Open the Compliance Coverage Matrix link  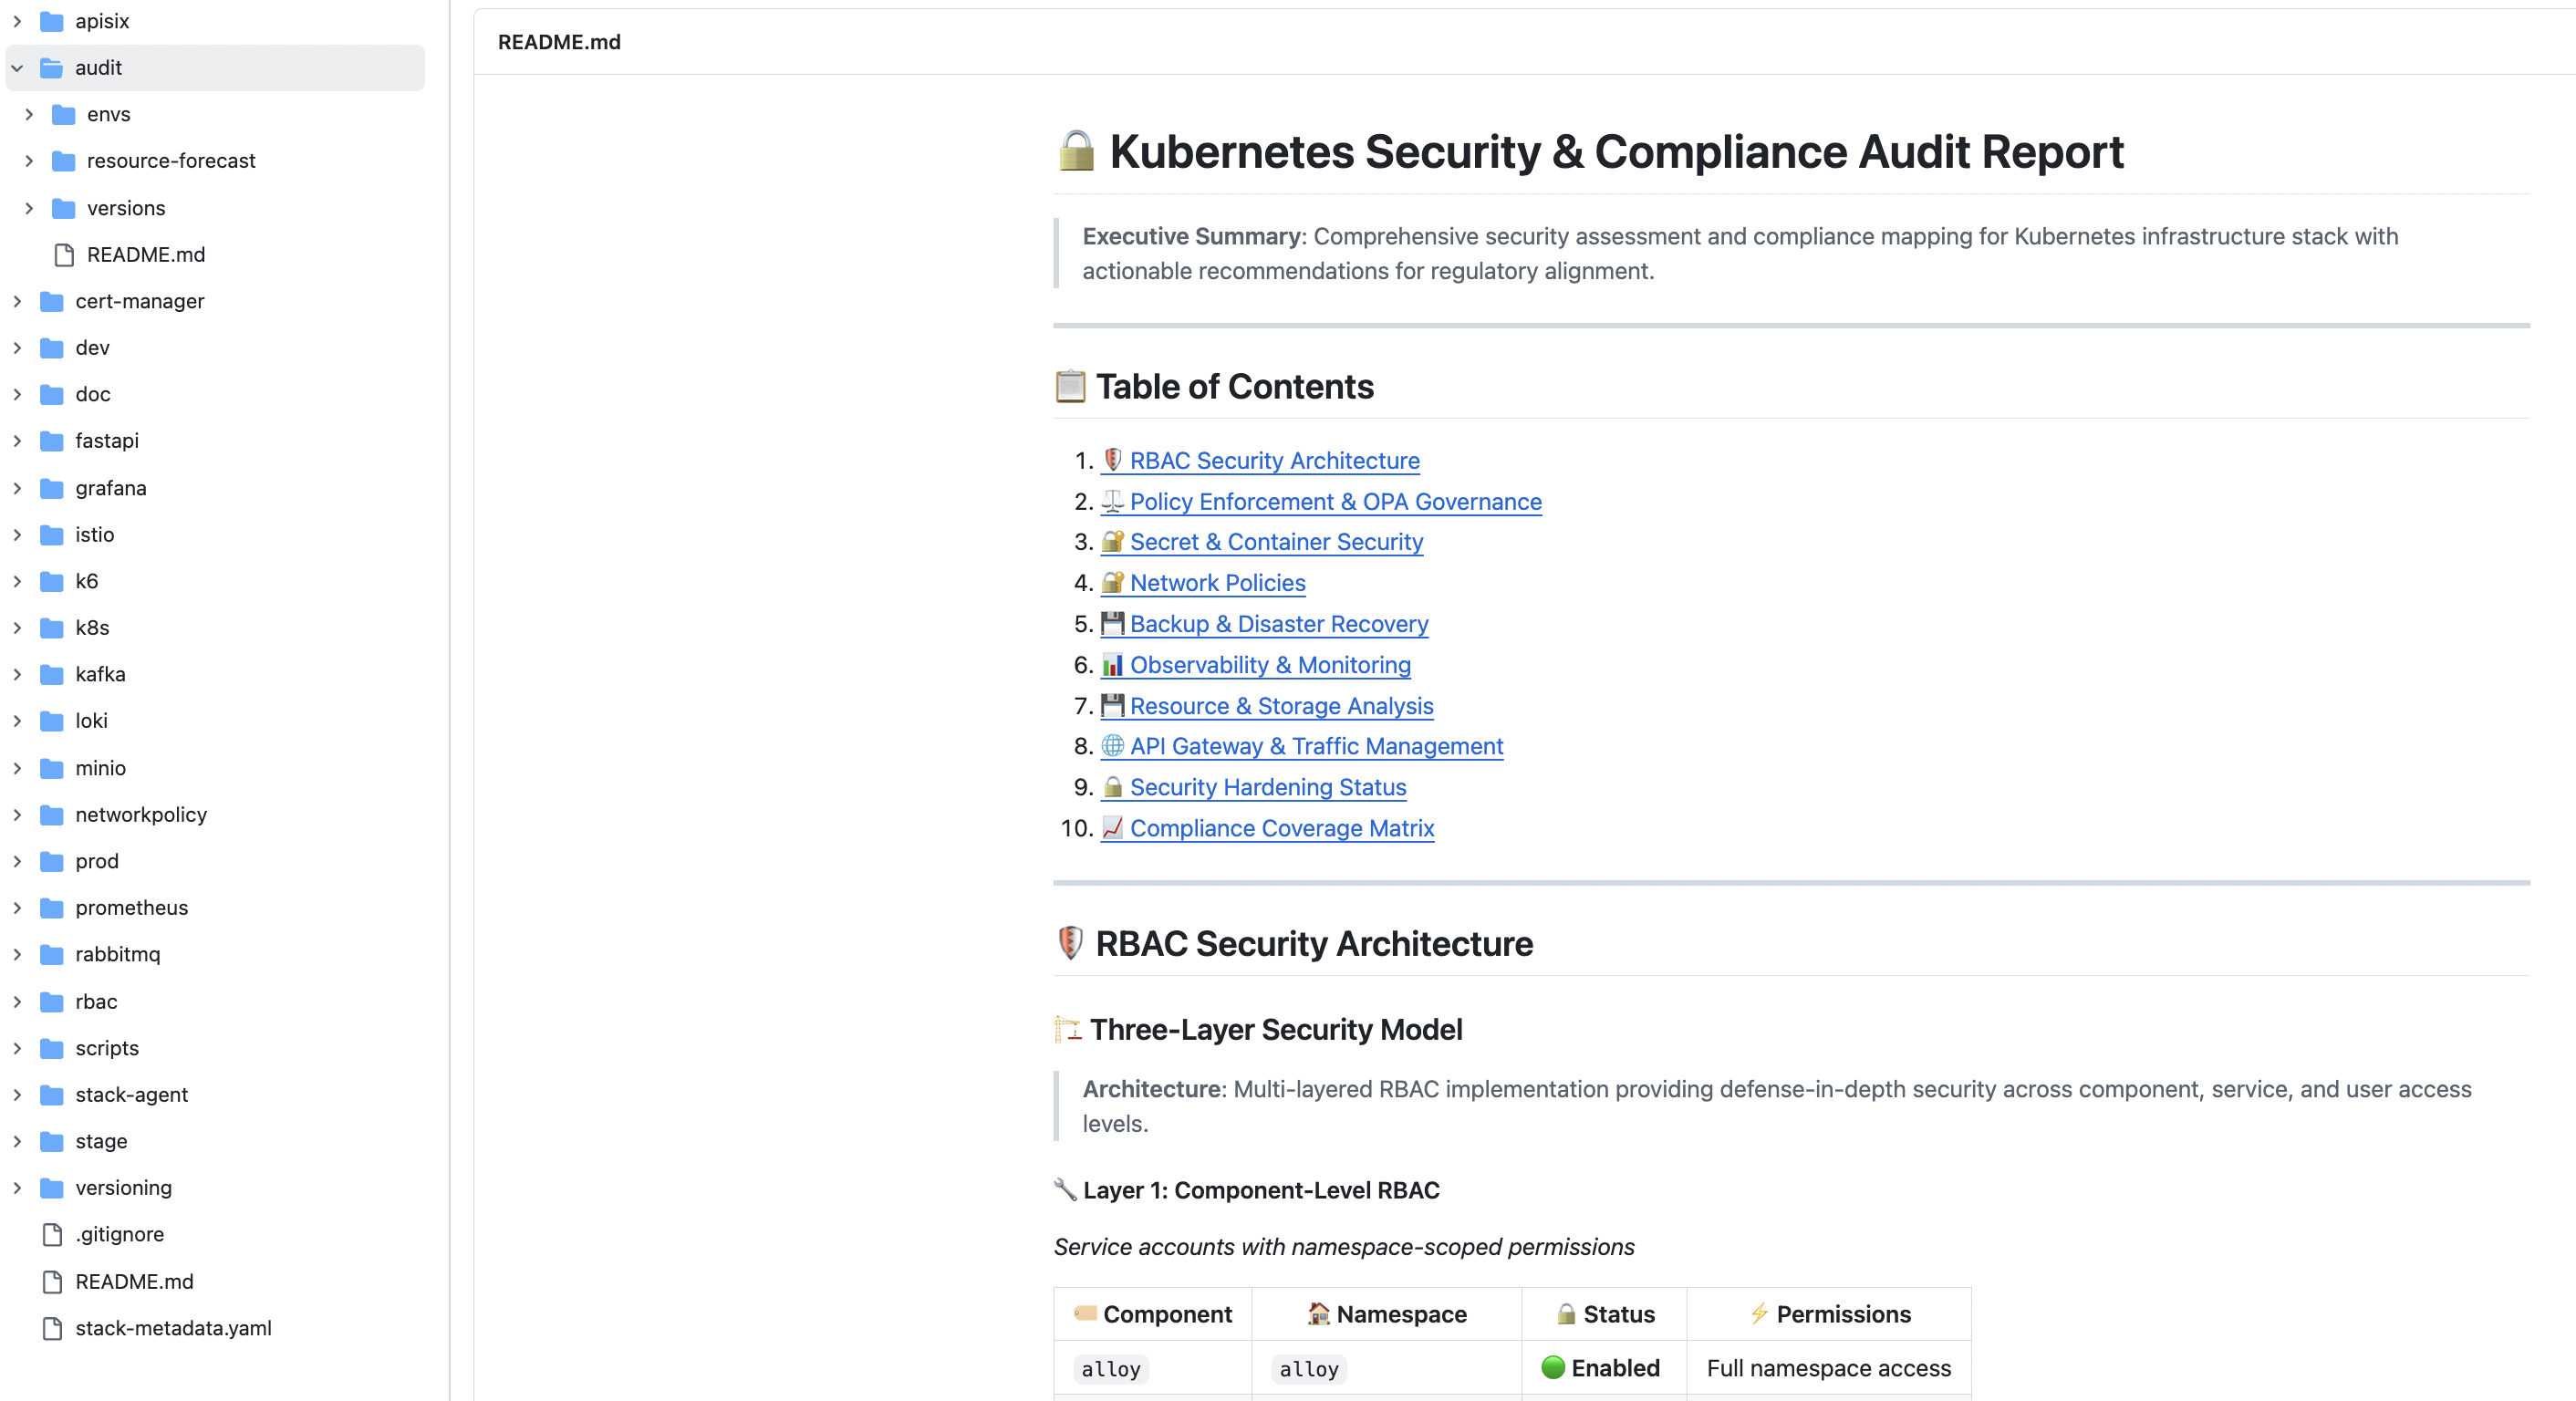coord(1284,828)
